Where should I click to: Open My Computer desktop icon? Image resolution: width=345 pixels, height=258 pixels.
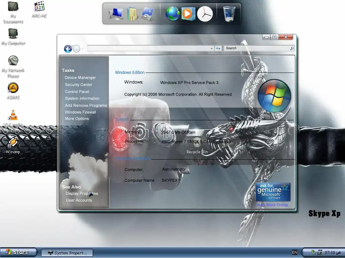click(13, 36)
